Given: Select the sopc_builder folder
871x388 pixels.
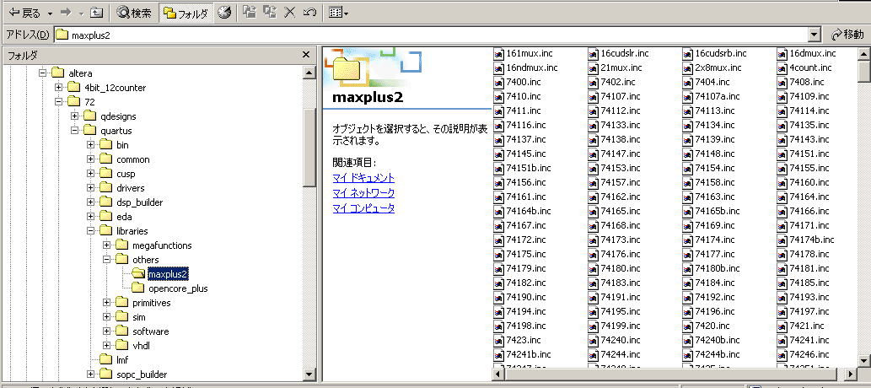Looking at the screenshot, I should (x=142, y=375).
